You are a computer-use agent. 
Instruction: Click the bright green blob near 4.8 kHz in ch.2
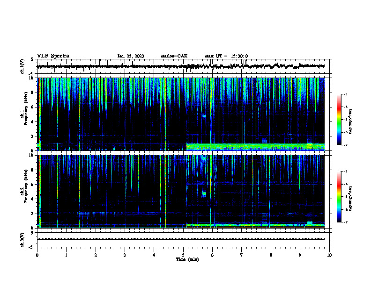point(204,193)
